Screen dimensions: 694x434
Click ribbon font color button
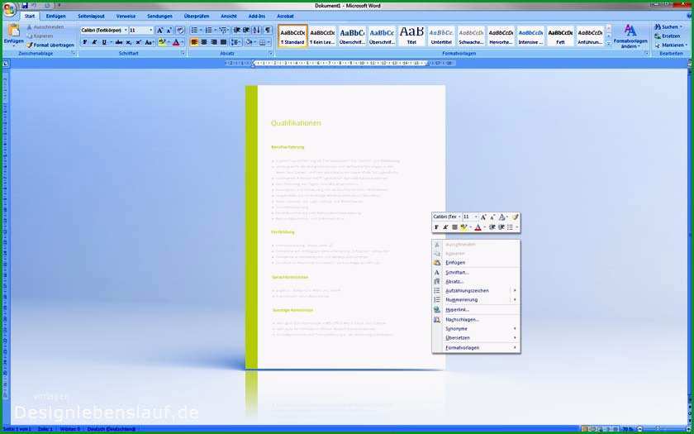click(x=176, y=42)
